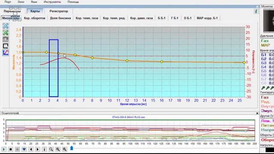Step oscilloscope forward with right arrow
This screenshot has height=154, width=274.
pos(38,149)
